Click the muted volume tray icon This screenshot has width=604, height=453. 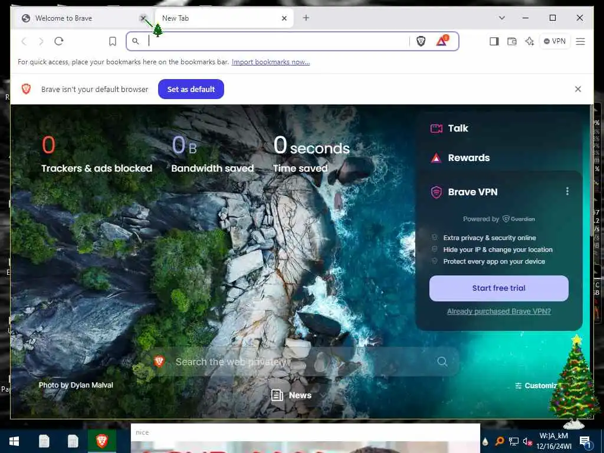527,441
